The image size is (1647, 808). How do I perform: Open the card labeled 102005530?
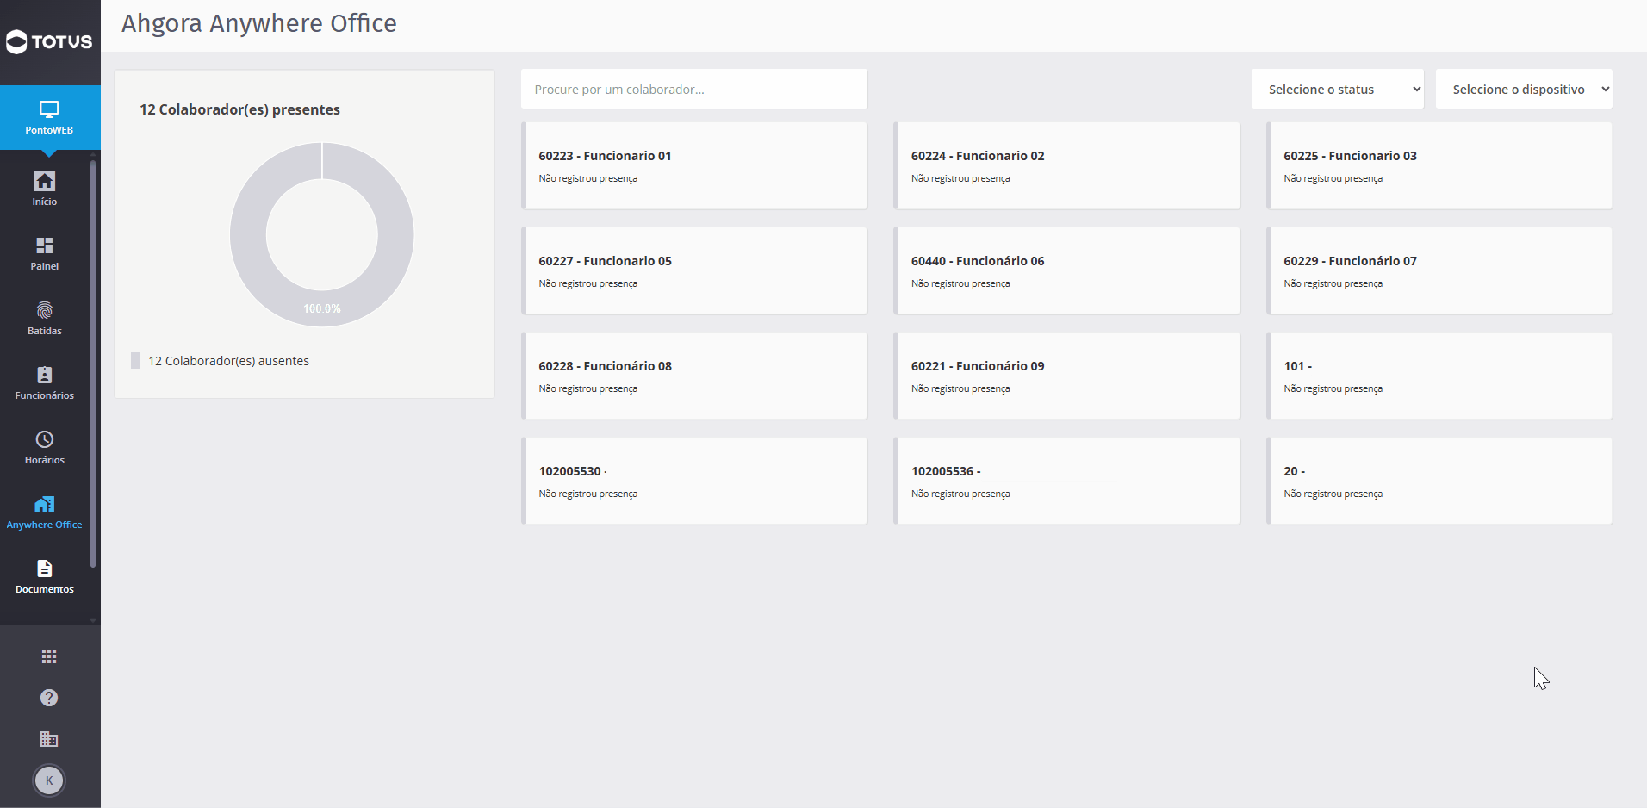(694, 481)
